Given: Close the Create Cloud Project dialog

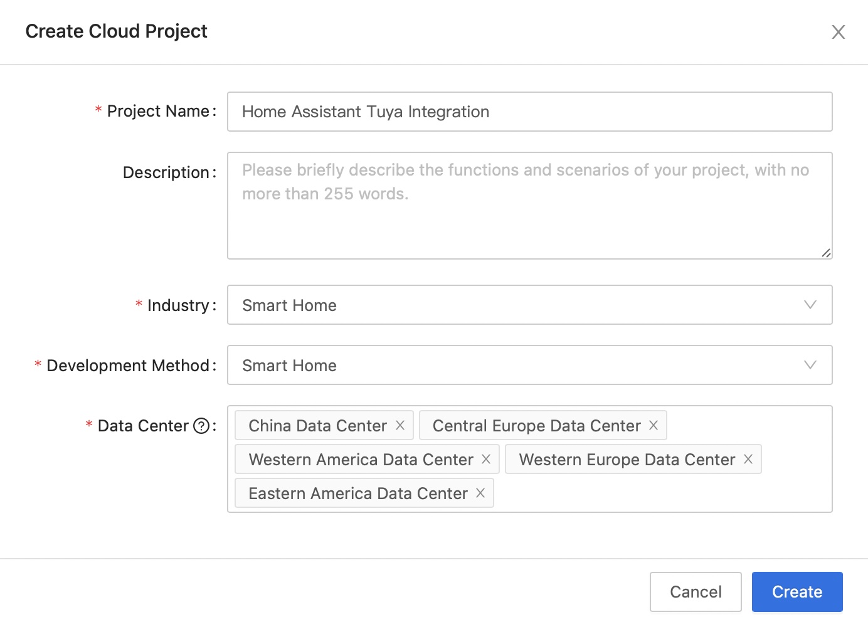Looking at the screenshot, I should coord(838,32).
